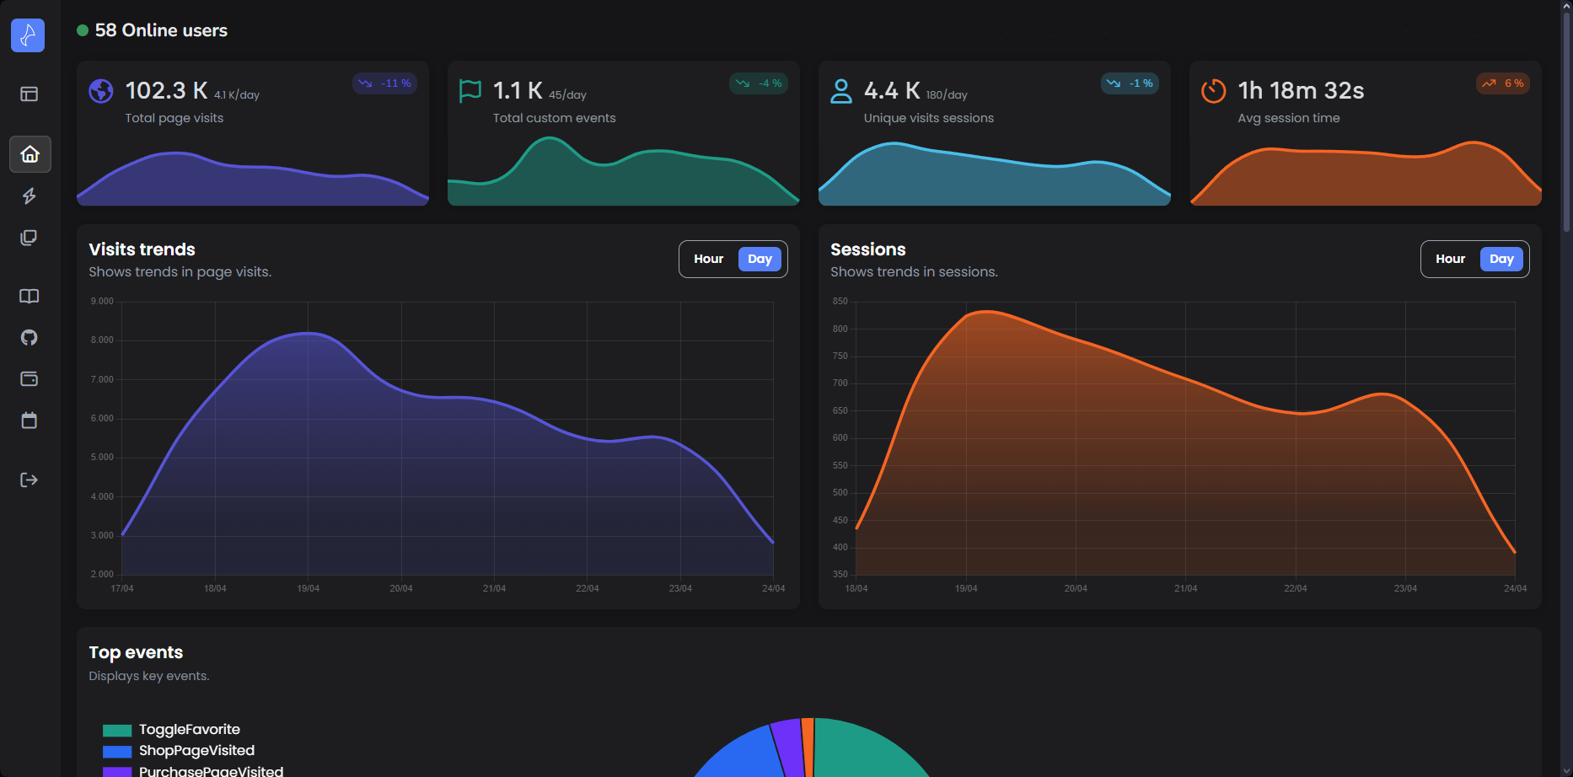Click the stacked copy pages sidebar icon
This screenshot has width=1573, height=777.
(x=30, y=238)
